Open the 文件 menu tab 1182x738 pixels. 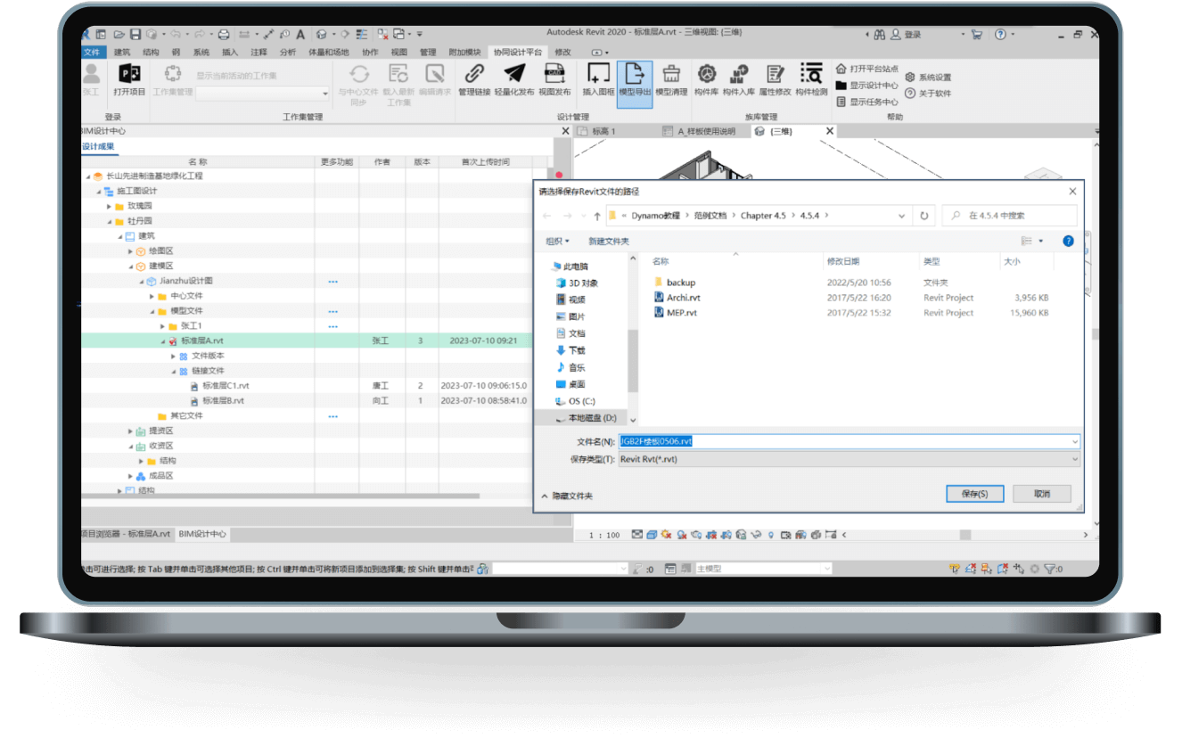point(92,53)
